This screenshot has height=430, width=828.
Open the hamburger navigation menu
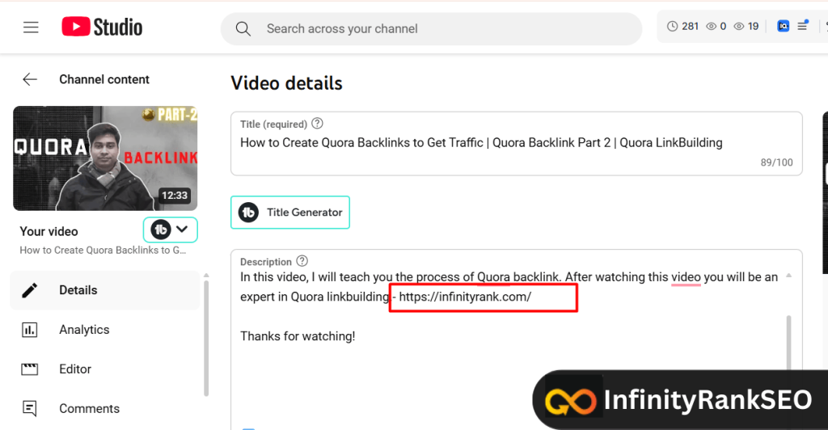[31, 28]
